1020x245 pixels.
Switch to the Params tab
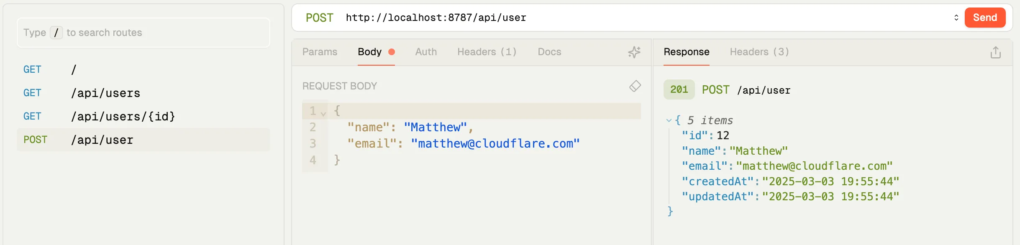[320, 52]
